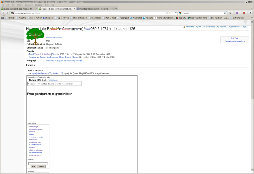Click the Full Tree link
The image size is (254, 174).
(234, 38)
